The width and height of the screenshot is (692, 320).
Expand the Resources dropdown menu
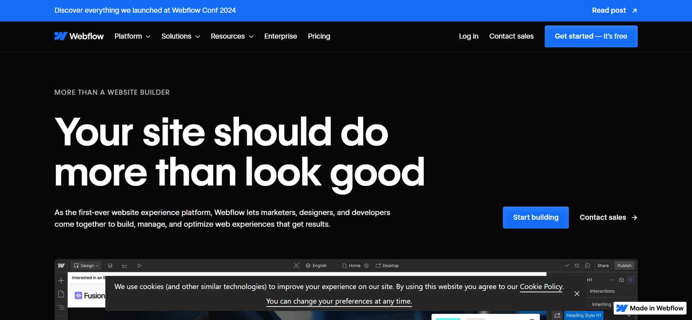point(232,36)
